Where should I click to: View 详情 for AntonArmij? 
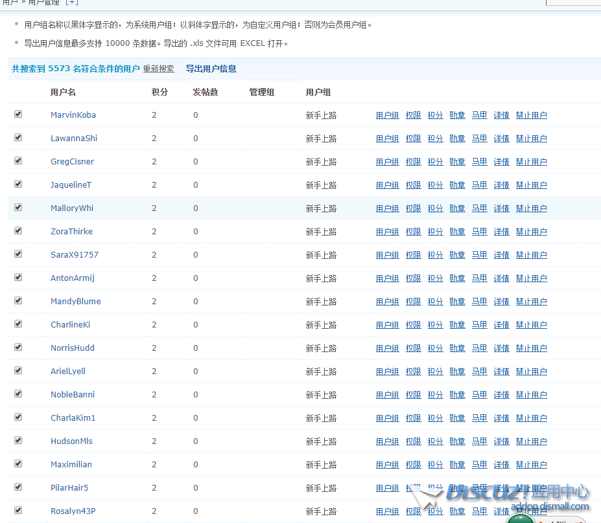pyautogui.click(x=501, y=278)
